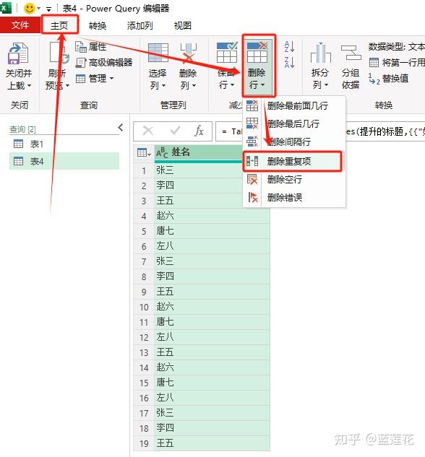This screenshot has width=425, height=457.
Task: Click cell 左八 in row 12
Action: 212,337
